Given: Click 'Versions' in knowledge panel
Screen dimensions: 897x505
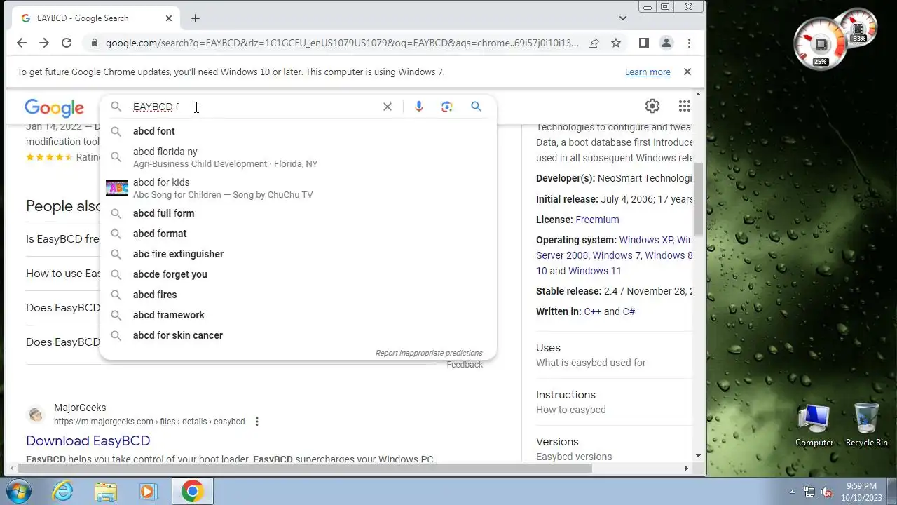Looking at the screenshot, I should pyautogui.click(x=557, y=442).
